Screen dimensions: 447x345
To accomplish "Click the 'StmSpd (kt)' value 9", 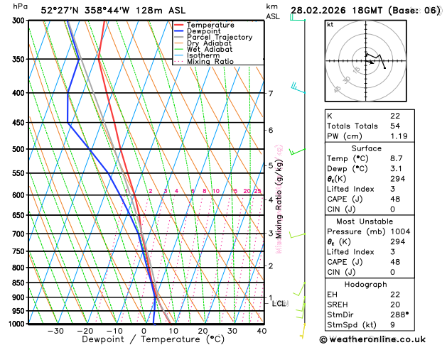I will coord(392,325).
